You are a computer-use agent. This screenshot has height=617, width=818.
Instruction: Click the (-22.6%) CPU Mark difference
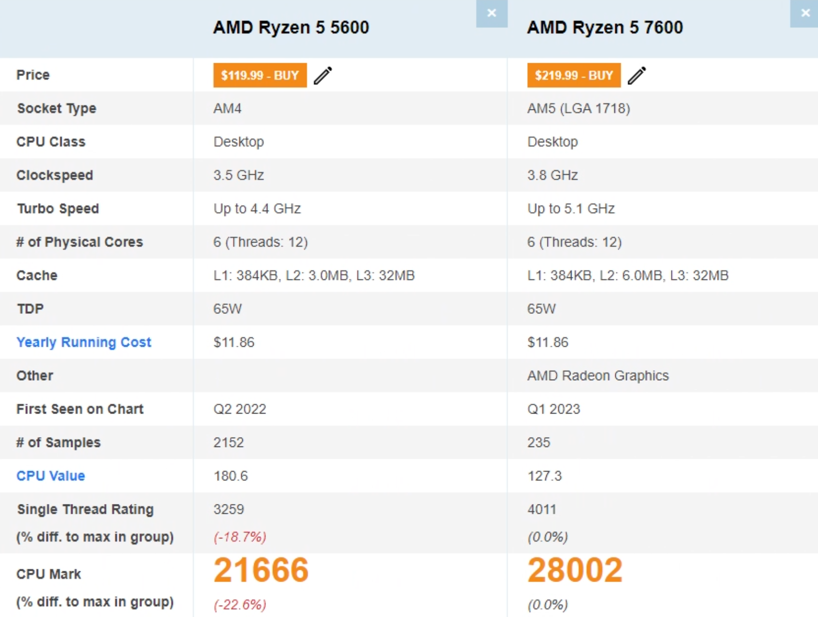[240, 605]
